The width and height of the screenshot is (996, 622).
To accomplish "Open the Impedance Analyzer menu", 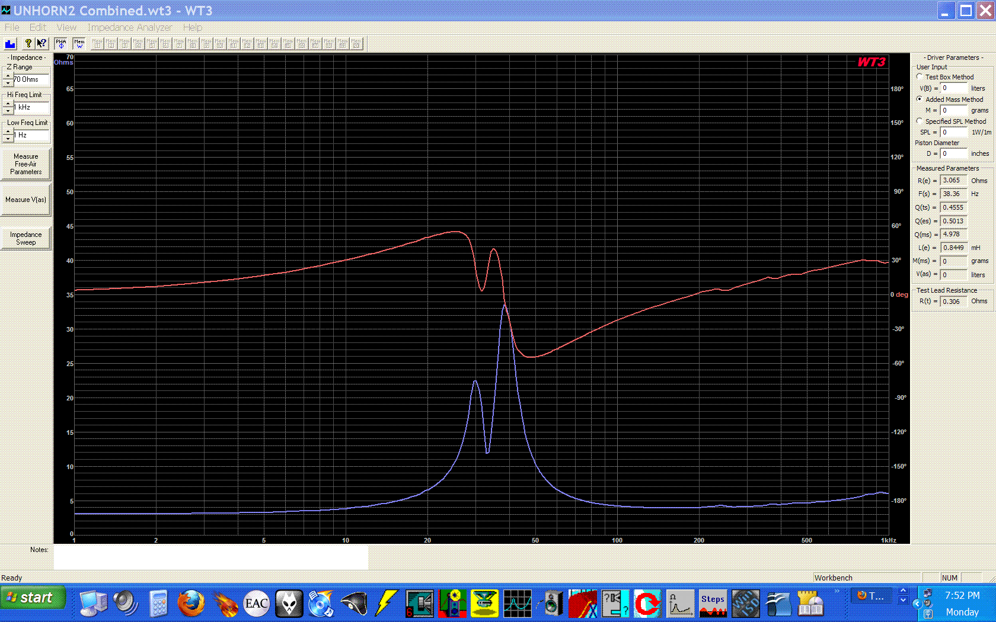I will [x=130, y=27].
